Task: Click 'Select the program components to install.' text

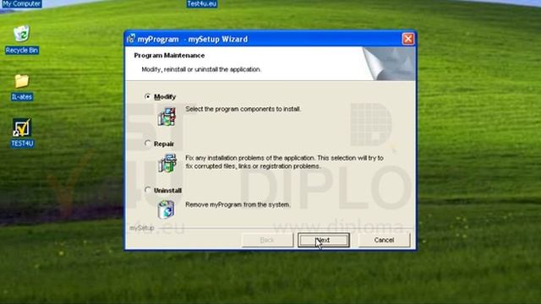Action: 243,109
